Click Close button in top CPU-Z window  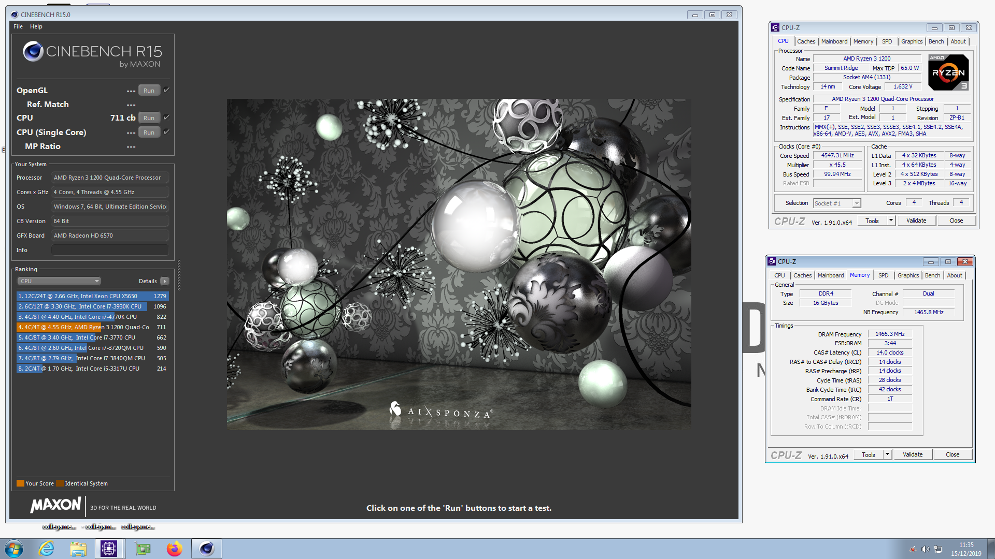pyautogui.click(x=956, y=221)
